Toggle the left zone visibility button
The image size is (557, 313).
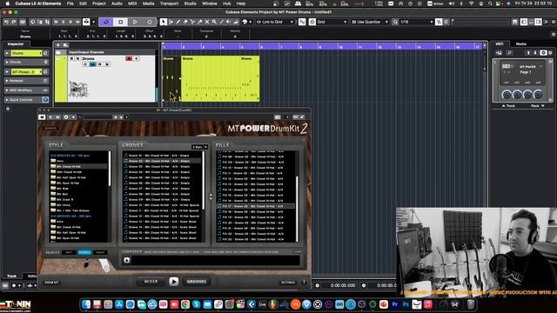coord(524,22)
